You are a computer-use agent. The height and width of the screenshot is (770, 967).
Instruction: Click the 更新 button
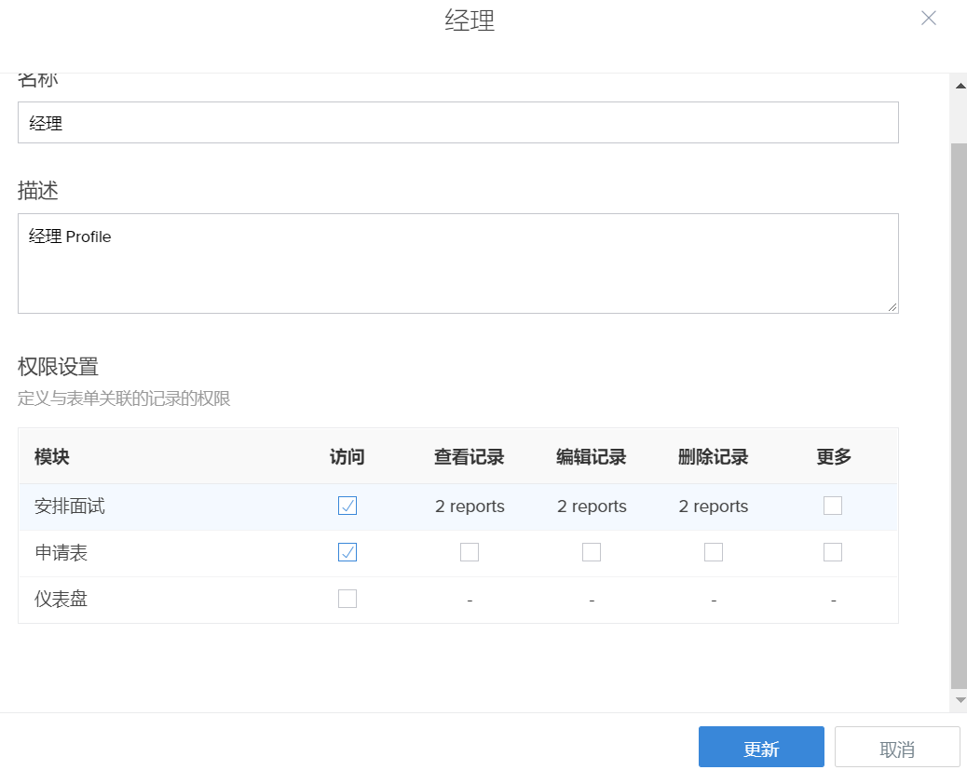(761, 747)
